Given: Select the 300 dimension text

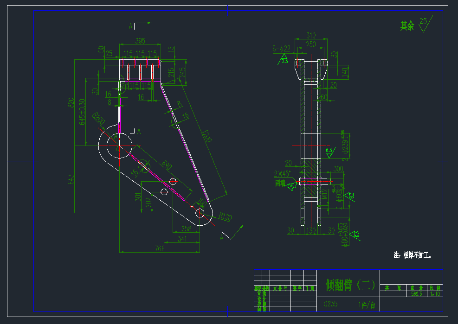Looking at the screenshot, I should [338, 169].
